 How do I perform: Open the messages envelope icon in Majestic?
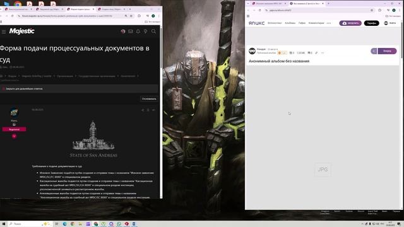131,32
